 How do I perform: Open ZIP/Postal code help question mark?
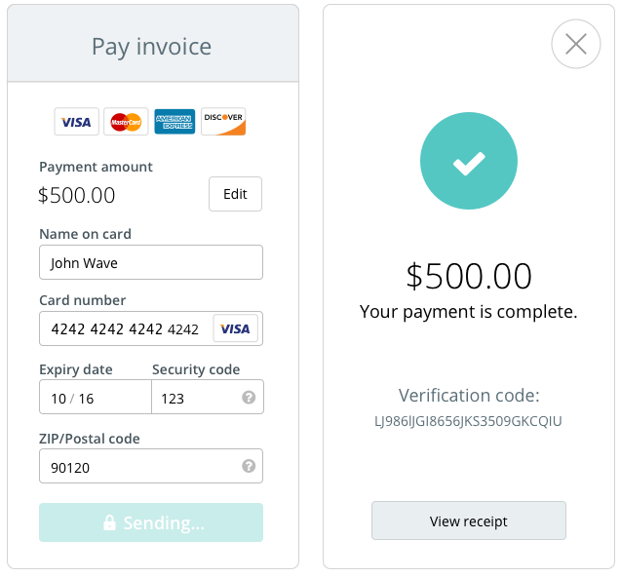tap(249, 467)
